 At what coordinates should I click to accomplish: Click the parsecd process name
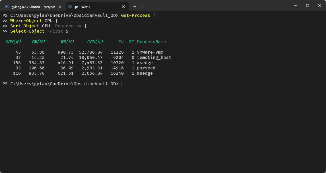click(146, 68)
